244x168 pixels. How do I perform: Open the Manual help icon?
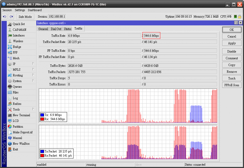point(10,138)
